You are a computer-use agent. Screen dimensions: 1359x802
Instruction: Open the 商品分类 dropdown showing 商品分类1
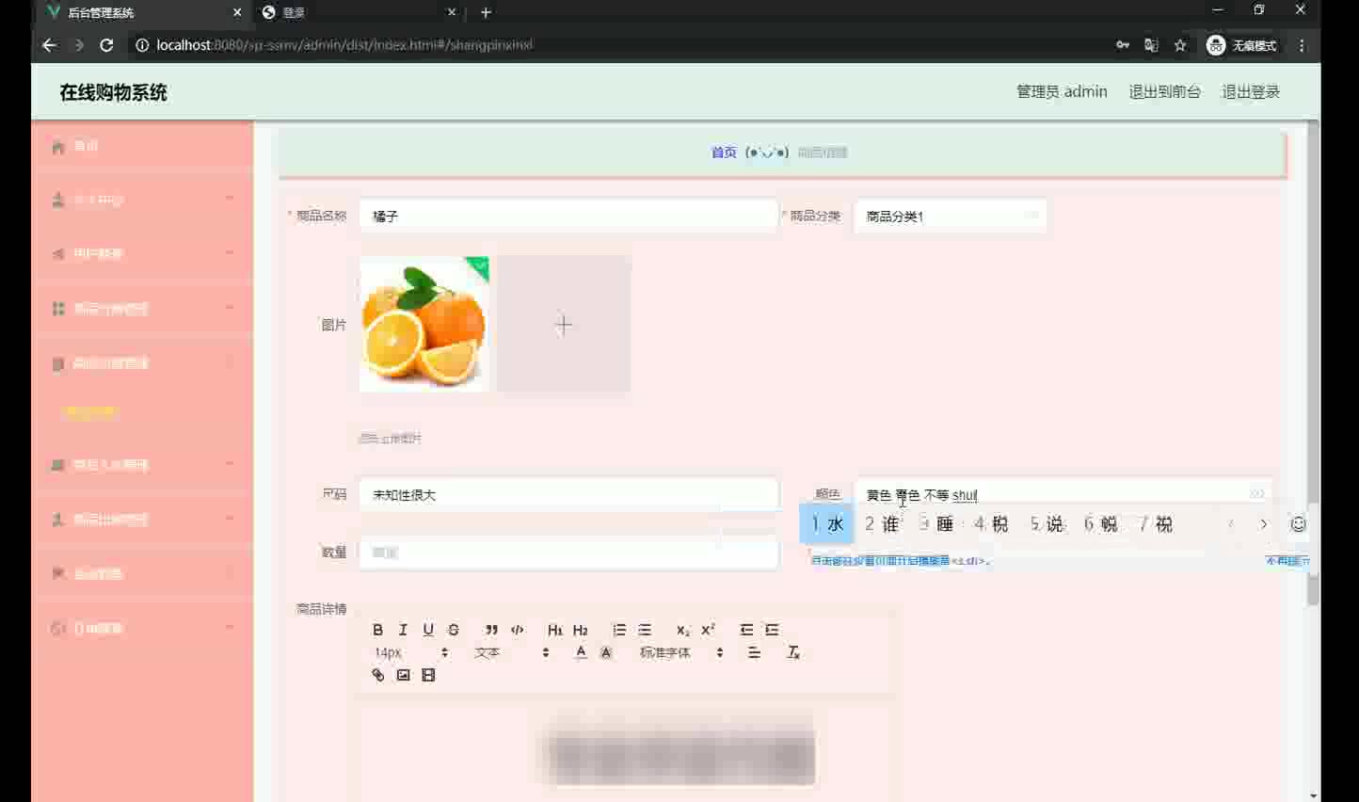coord(950,216)
